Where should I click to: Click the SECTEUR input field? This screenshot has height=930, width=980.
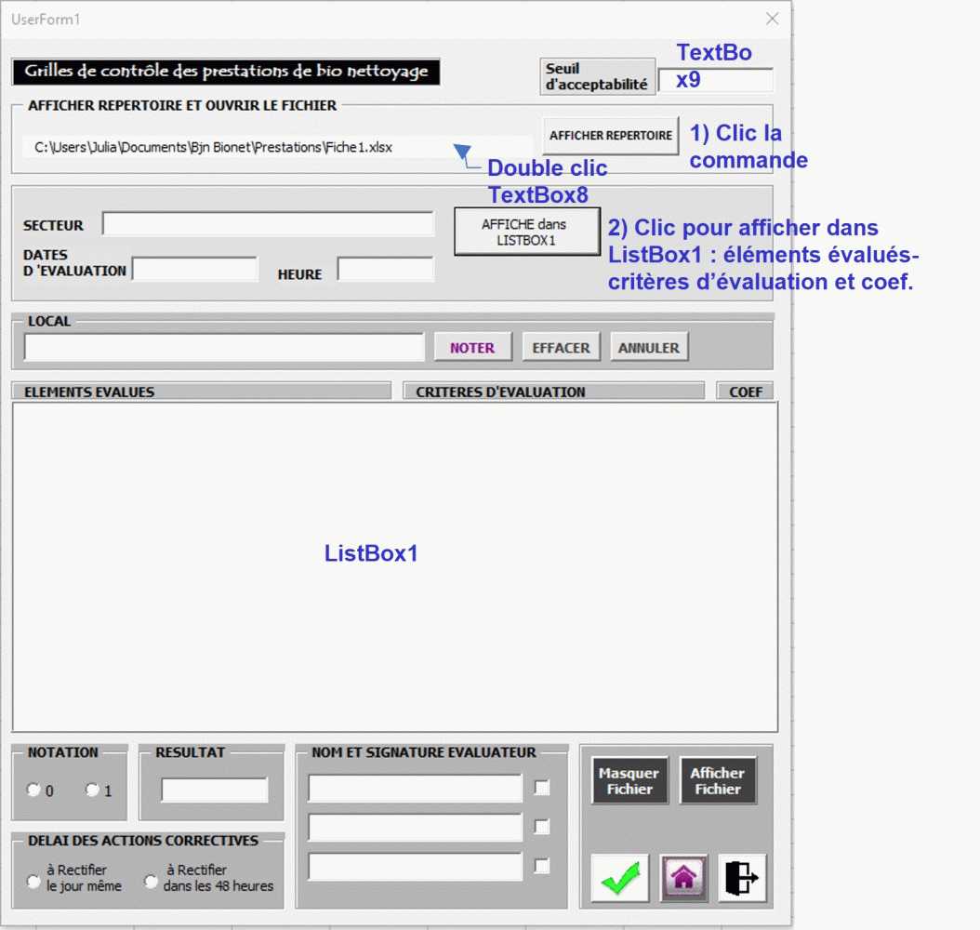[268, 224]
